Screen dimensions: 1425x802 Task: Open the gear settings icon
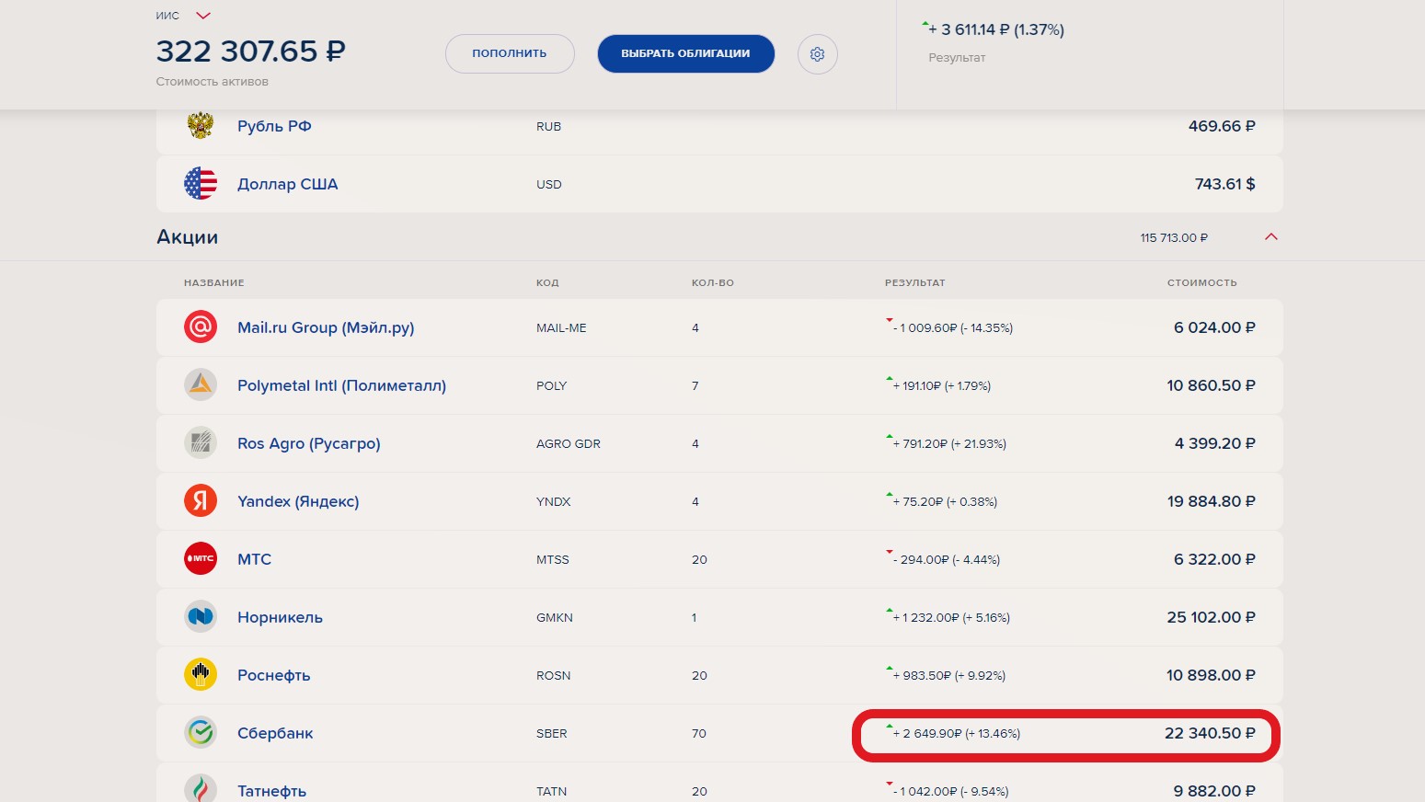tap(817, 54)
